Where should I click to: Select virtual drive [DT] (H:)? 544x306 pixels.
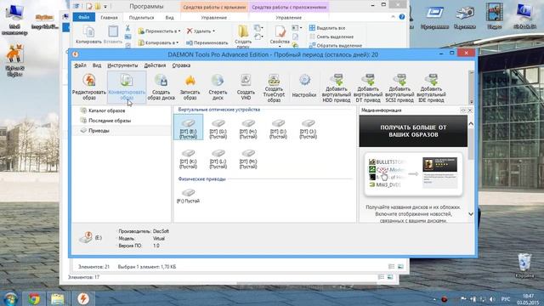248,129
